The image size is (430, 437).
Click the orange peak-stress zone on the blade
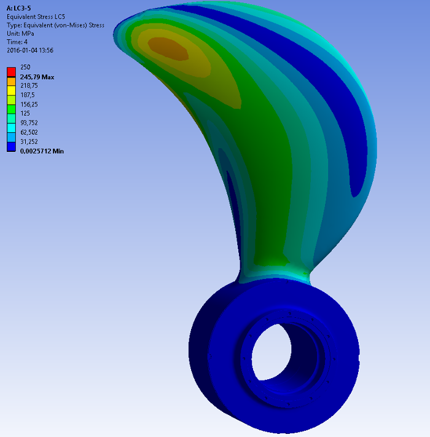tap(168, 49)
